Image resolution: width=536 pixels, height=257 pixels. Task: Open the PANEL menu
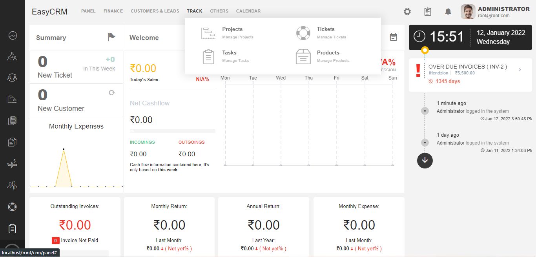(x=88, y=11)
